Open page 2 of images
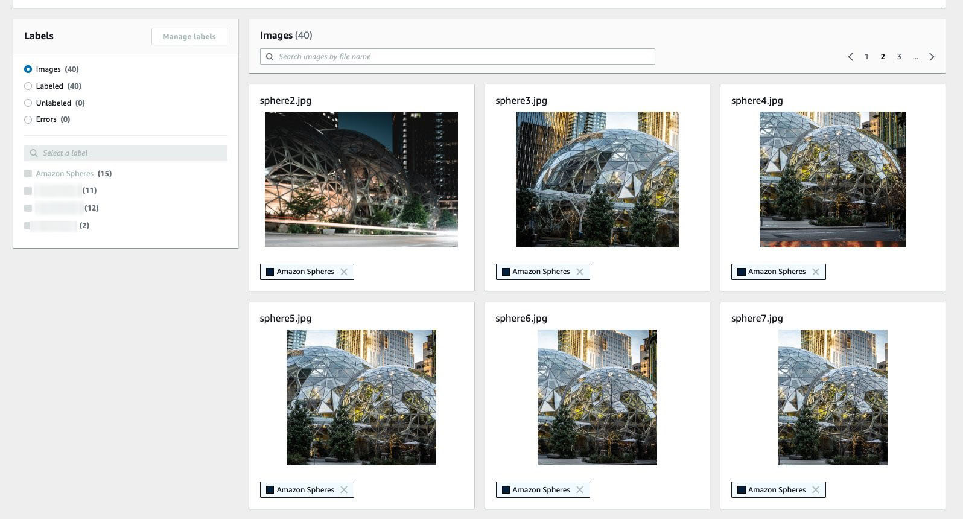 [x=883, y=57]
